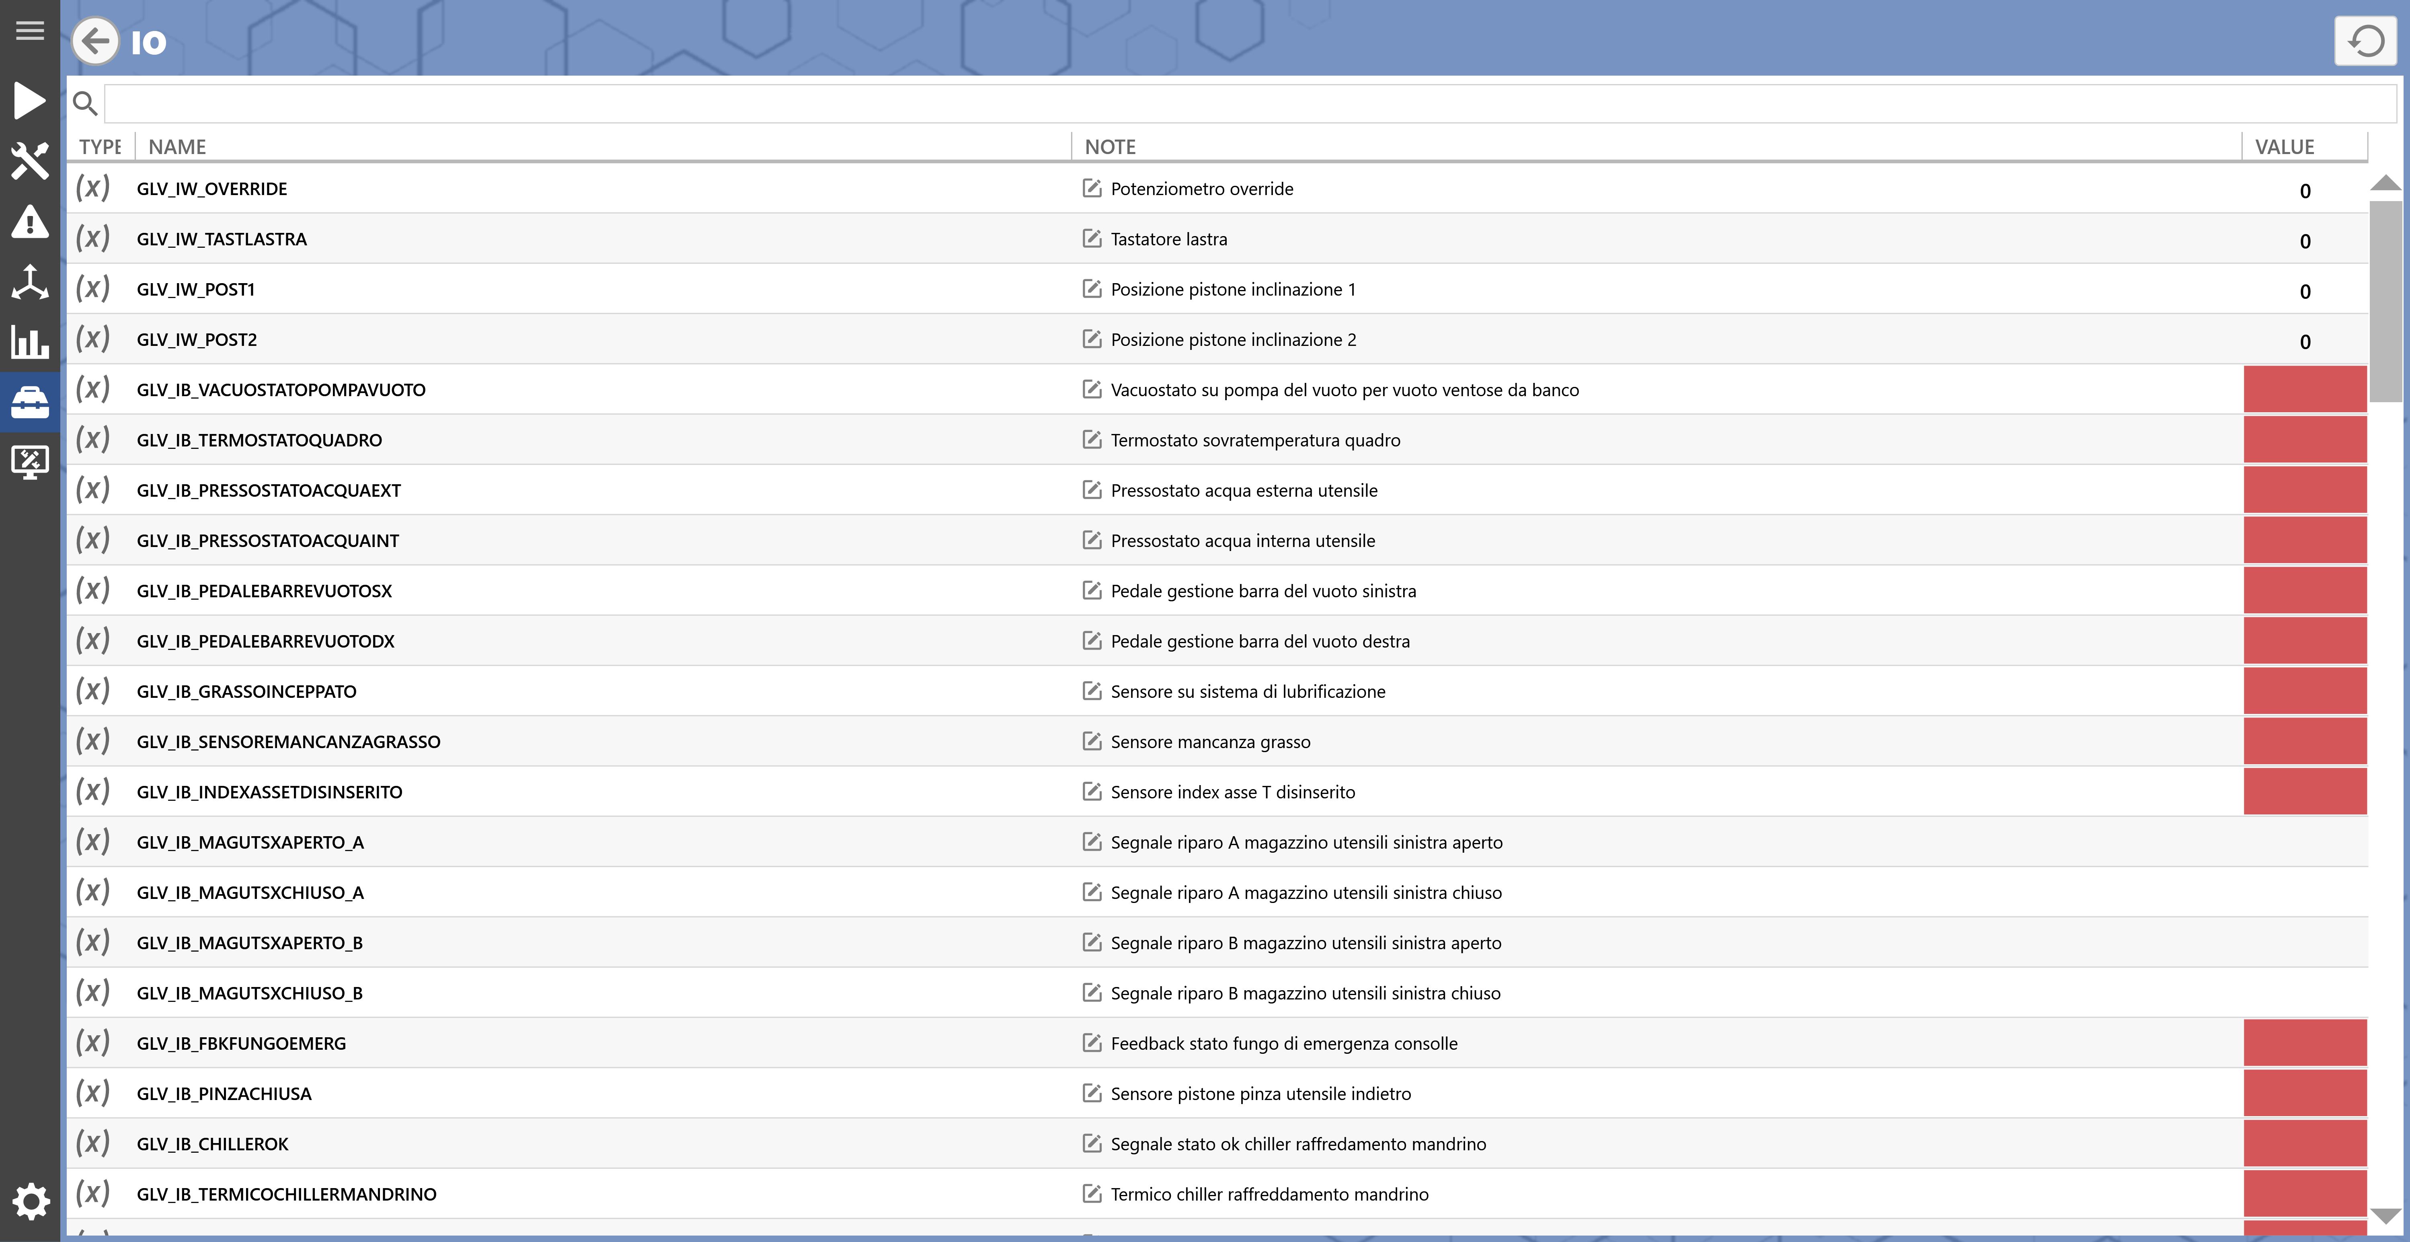Image resolution: width=2410 pixels, height=1242 pixels.
Task: Click red value of GLV_IB_VACUOSTATOPOMPAVUOTO
Action: pyautogui.click(x=2305, y=389)
